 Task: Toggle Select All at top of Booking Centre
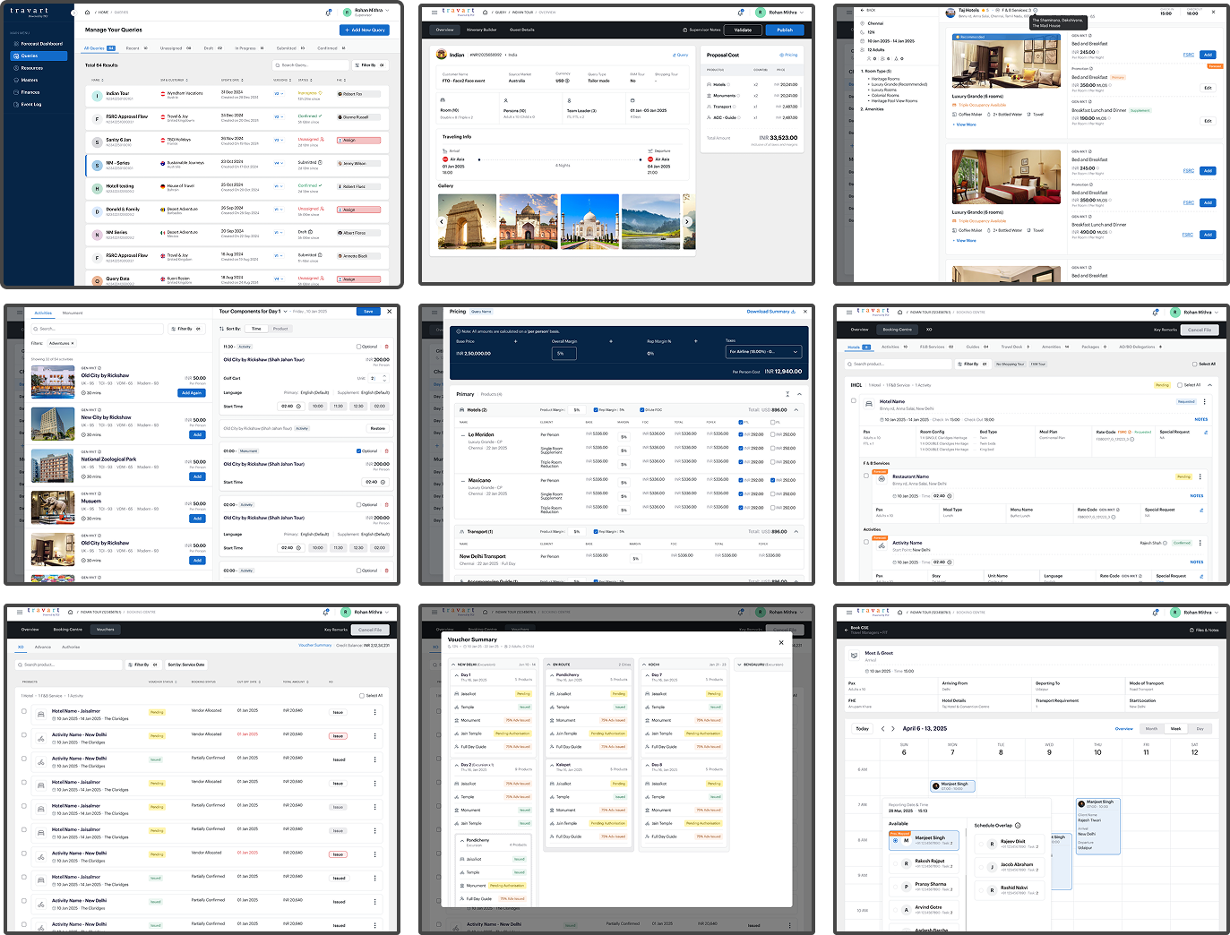tap(1195, 364)
